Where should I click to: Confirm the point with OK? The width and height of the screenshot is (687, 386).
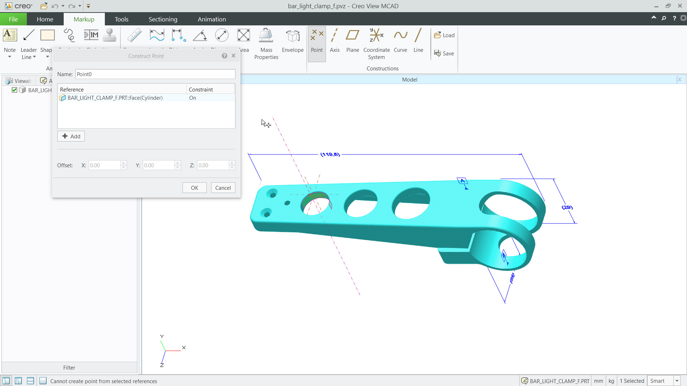click(194, 188)
